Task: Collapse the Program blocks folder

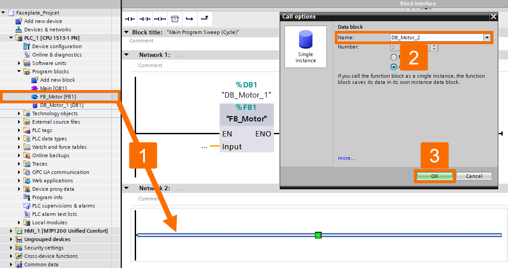Action: [19, 71]
